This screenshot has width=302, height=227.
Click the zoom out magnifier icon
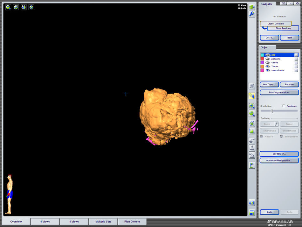pos(252,114)
